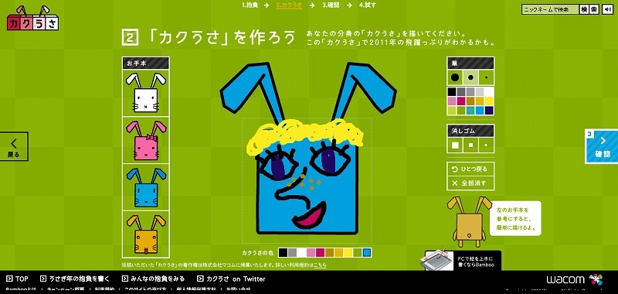Select the medium brush size dot
618x294 pixels.
pos(470,77)
